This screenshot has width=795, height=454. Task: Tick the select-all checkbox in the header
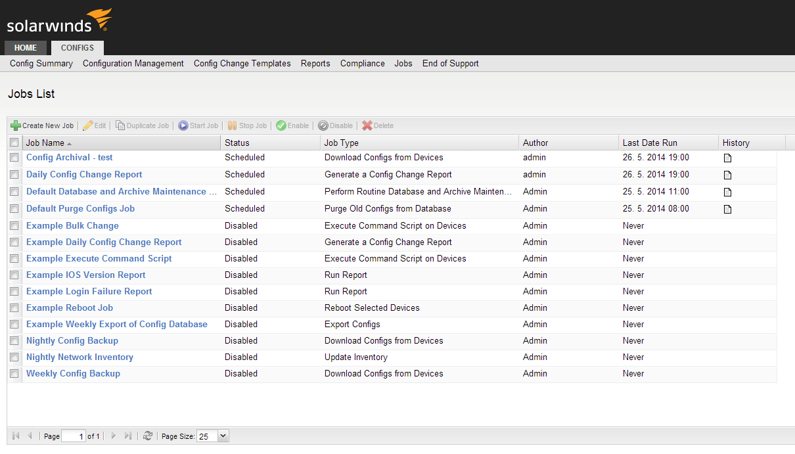14,143
